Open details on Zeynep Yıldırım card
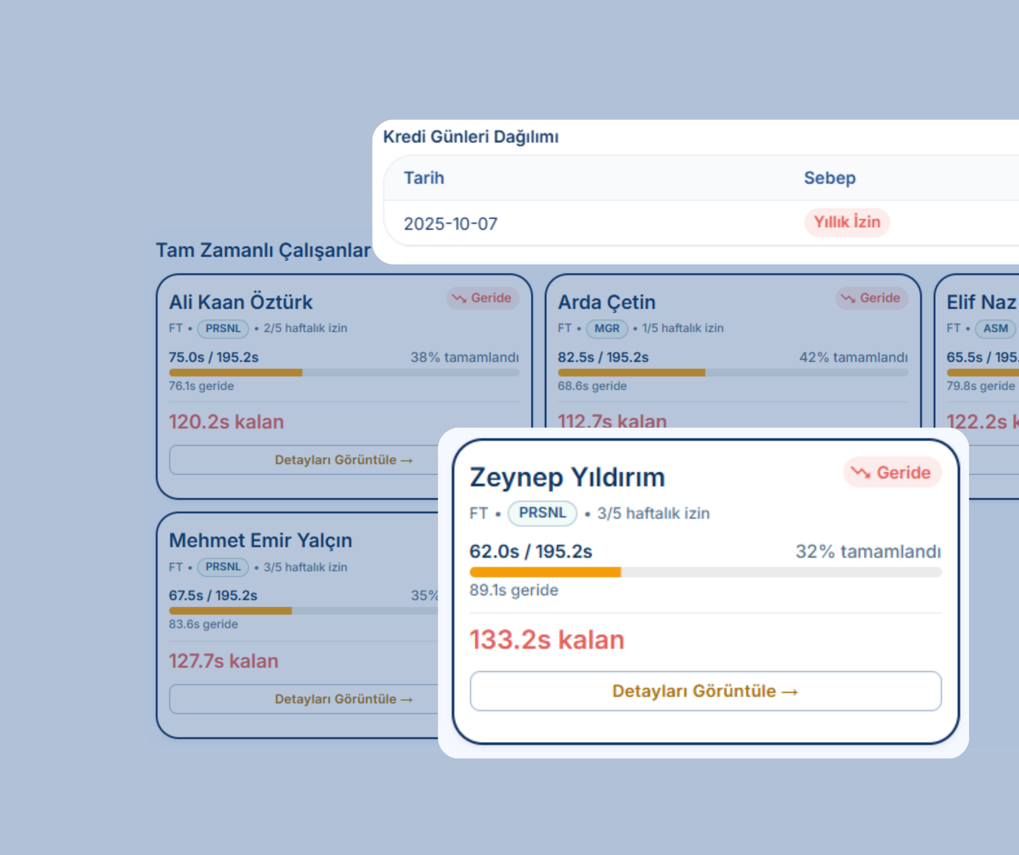Image resolution: width=1019 pixels, height=855 pixels. coord(705,691)
